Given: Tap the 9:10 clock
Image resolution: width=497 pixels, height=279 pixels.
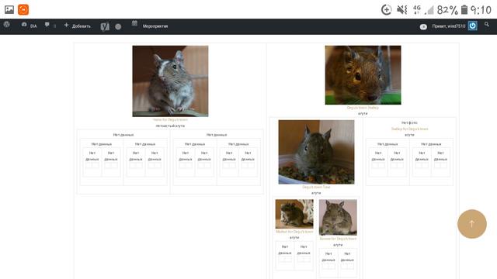Looking at the screenshot, I should (481, 10).
